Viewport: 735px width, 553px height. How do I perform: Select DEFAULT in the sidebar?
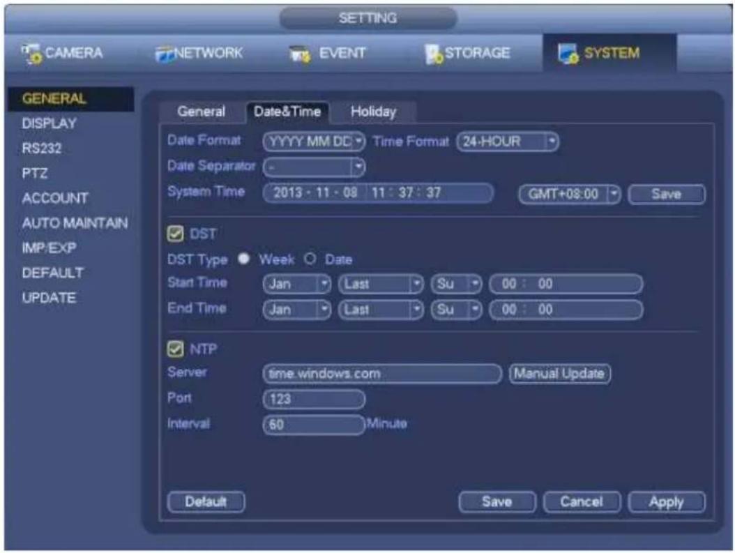pyautogui.click(x=53, y=273)
